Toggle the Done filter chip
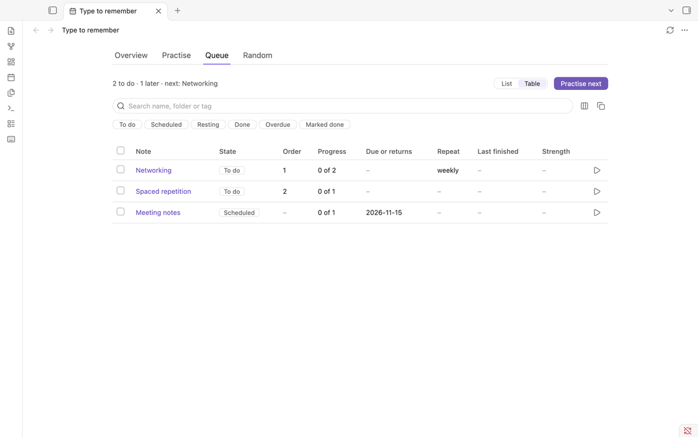 (x=242, y=125)
